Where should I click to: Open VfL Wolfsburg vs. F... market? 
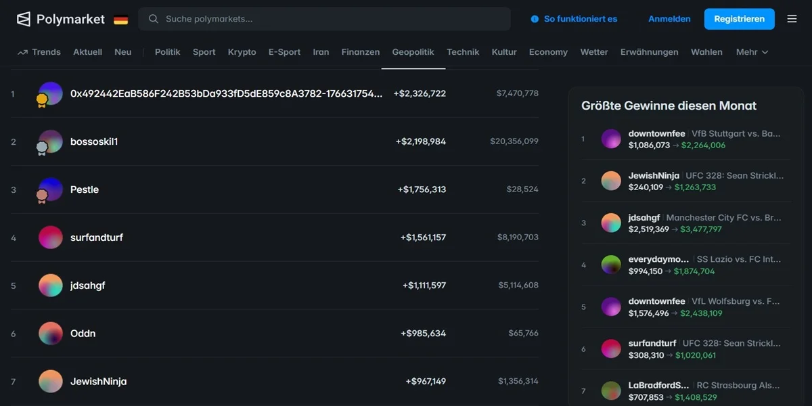coord(736,302)
